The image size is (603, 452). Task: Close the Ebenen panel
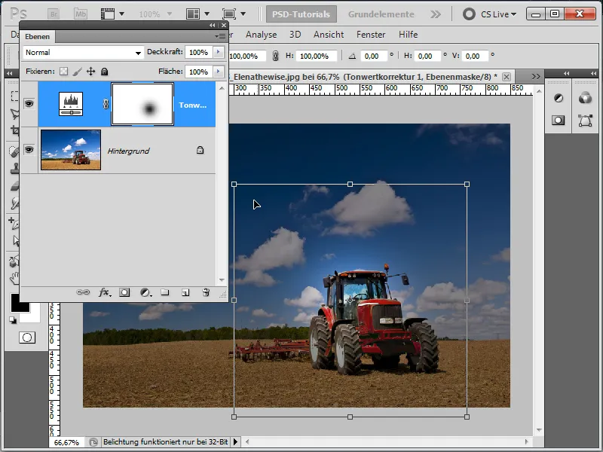(224, 26)
